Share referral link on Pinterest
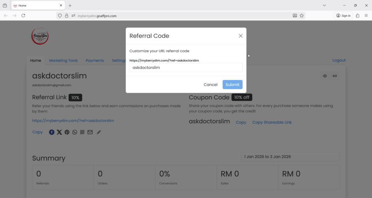 [x=67, y=132]
